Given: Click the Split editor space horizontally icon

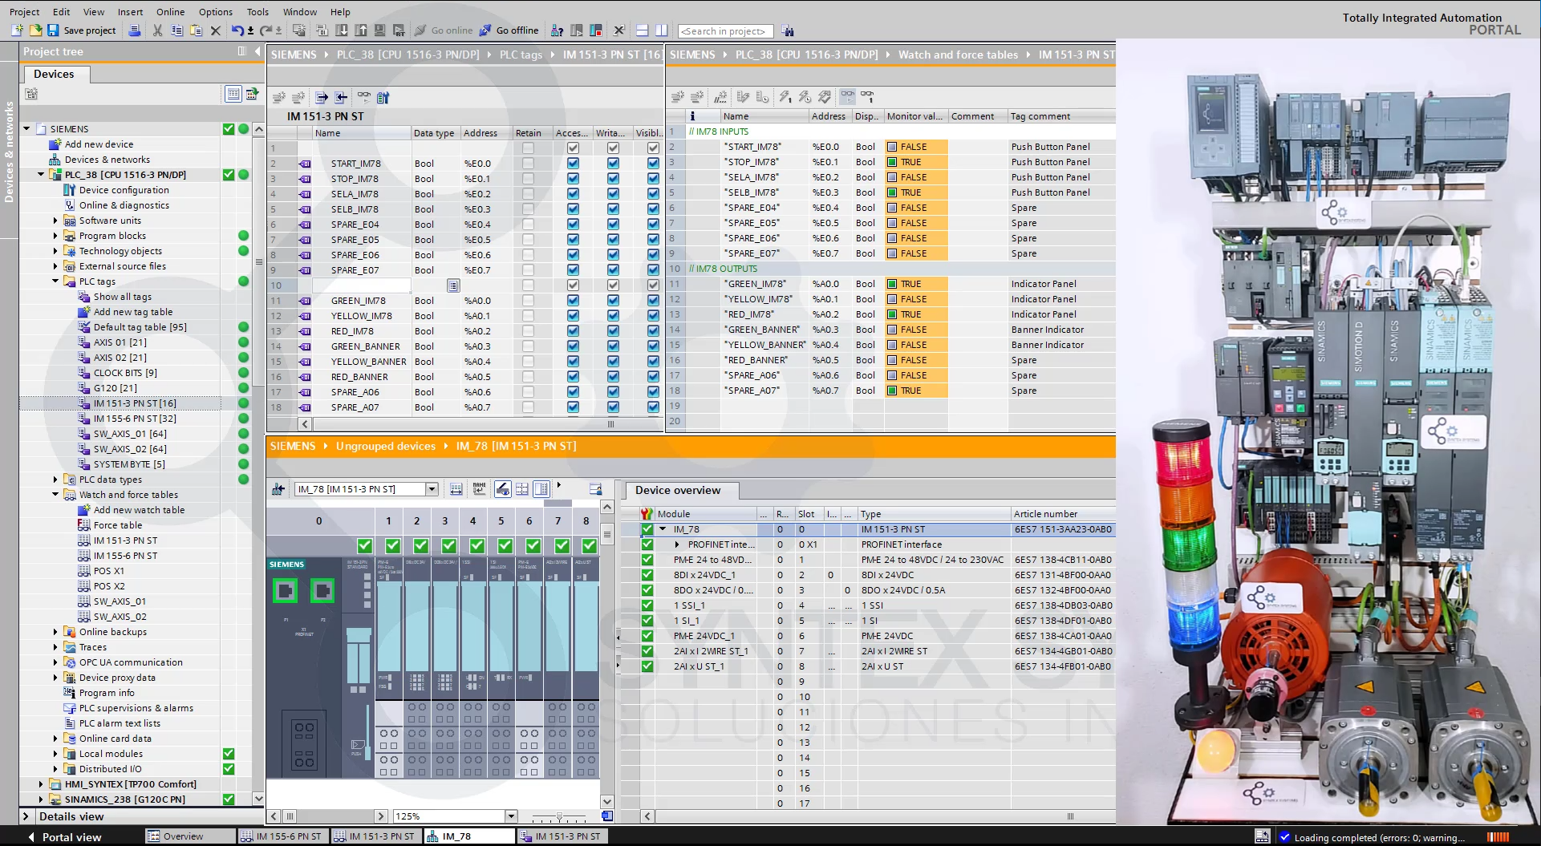Looking at the screenshot, I should click(x=642, y=30).
